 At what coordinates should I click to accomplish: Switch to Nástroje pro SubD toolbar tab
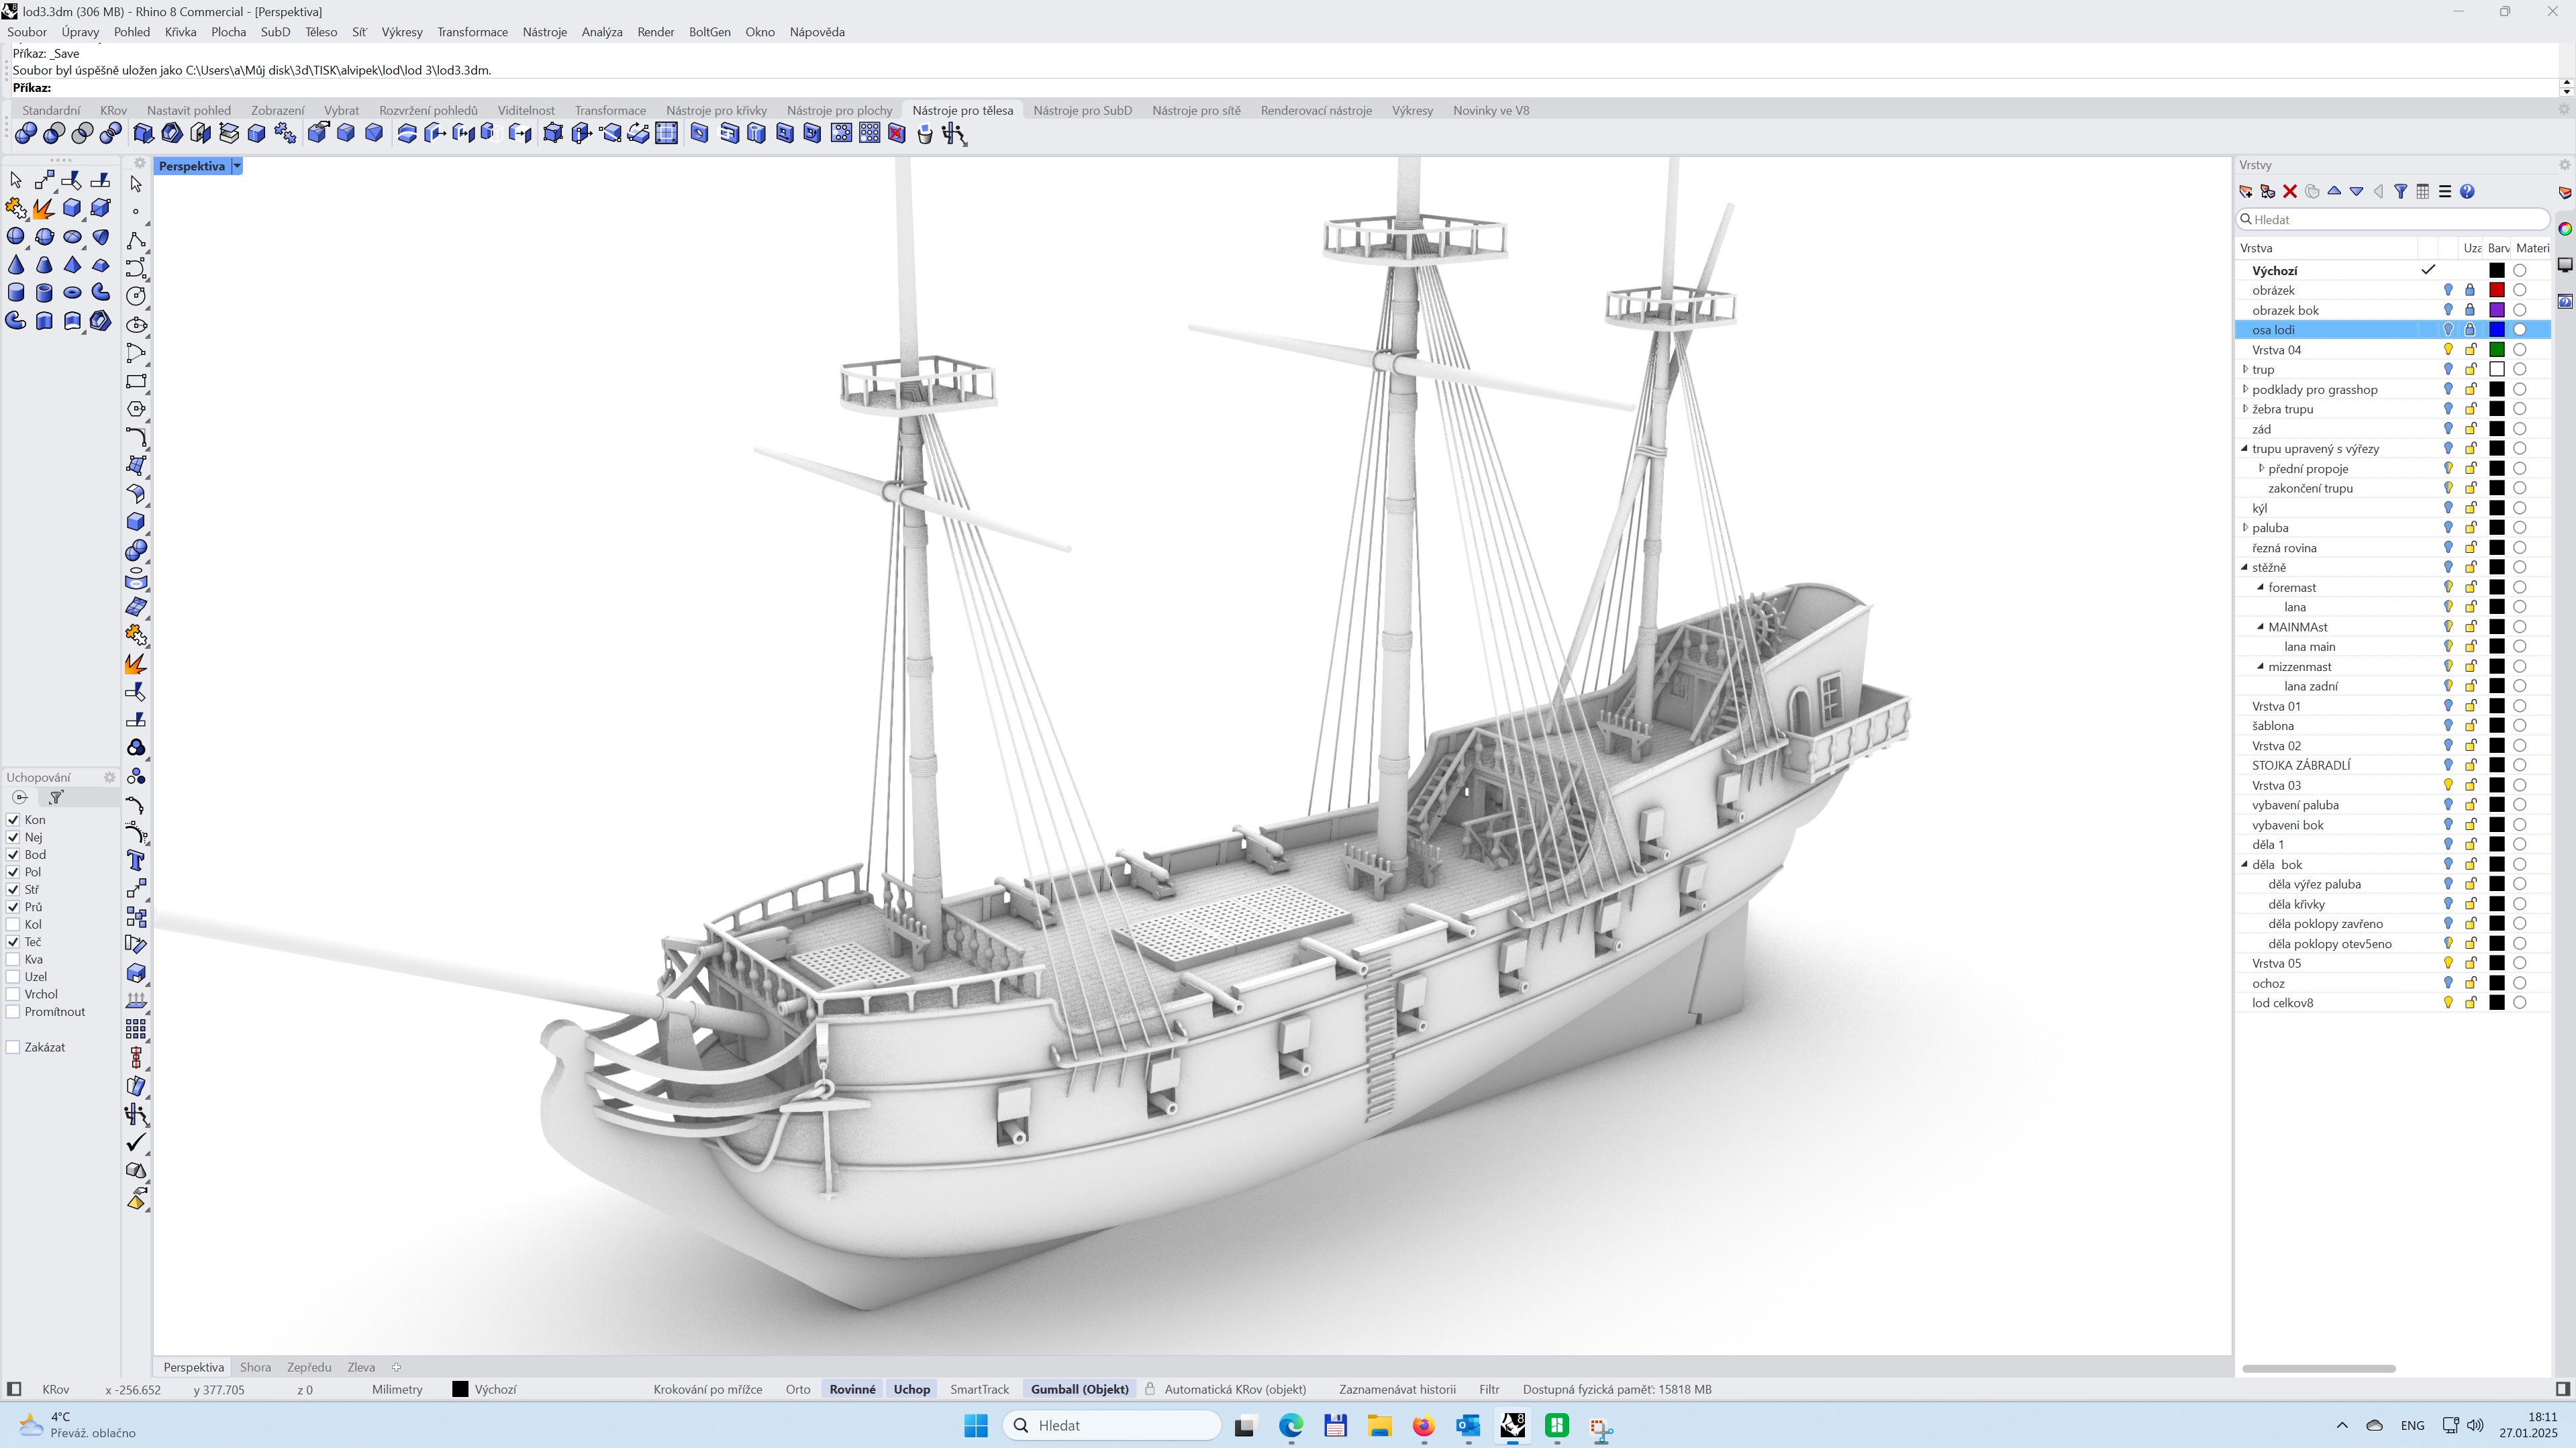point(1082,110)
